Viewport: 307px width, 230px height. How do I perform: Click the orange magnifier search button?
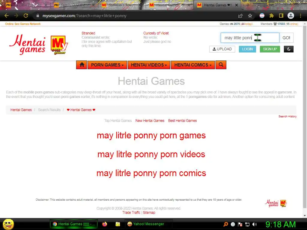click(221, 65)
